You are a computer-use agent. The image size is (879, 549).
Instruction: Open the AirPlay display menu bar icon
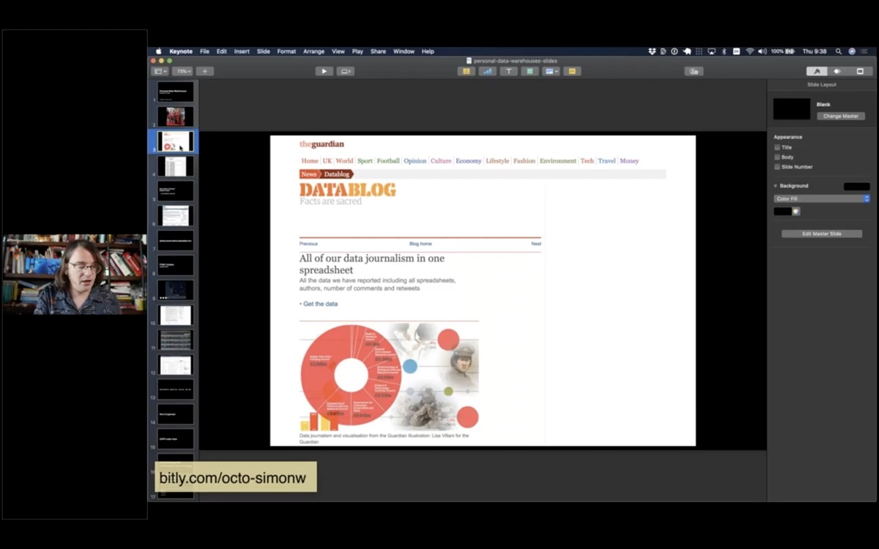click(x=711, y=51)
